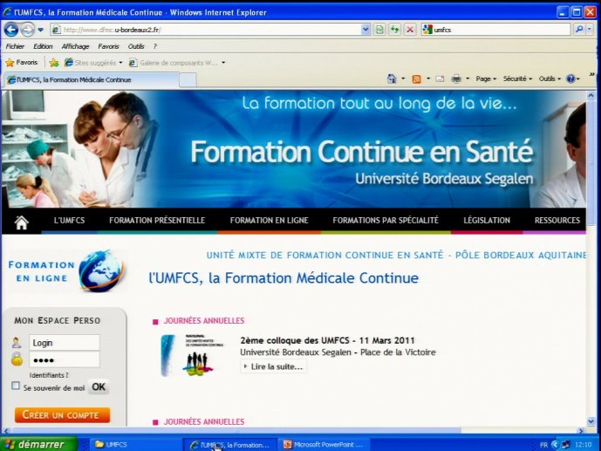
Task: Open the Outils command bar menu
Action: click(x=550, y=79)
